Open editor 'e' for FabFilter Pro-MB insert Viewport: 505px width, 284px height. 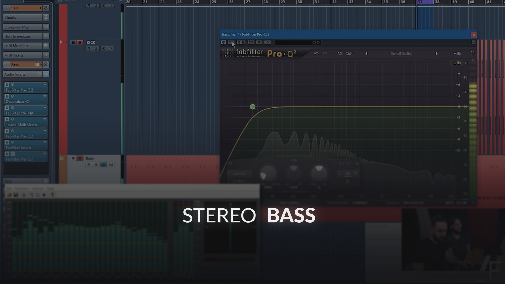[13, 108]
